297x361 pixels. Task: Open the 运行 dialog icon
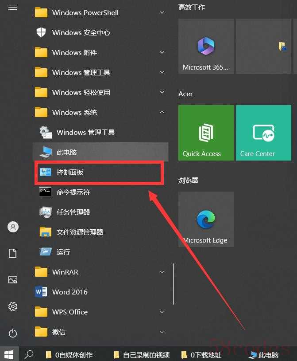46,251
